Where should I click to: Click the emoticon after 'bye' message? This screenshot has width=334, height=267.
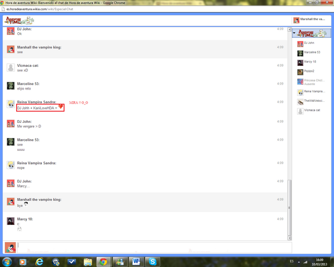click(26, 204)
